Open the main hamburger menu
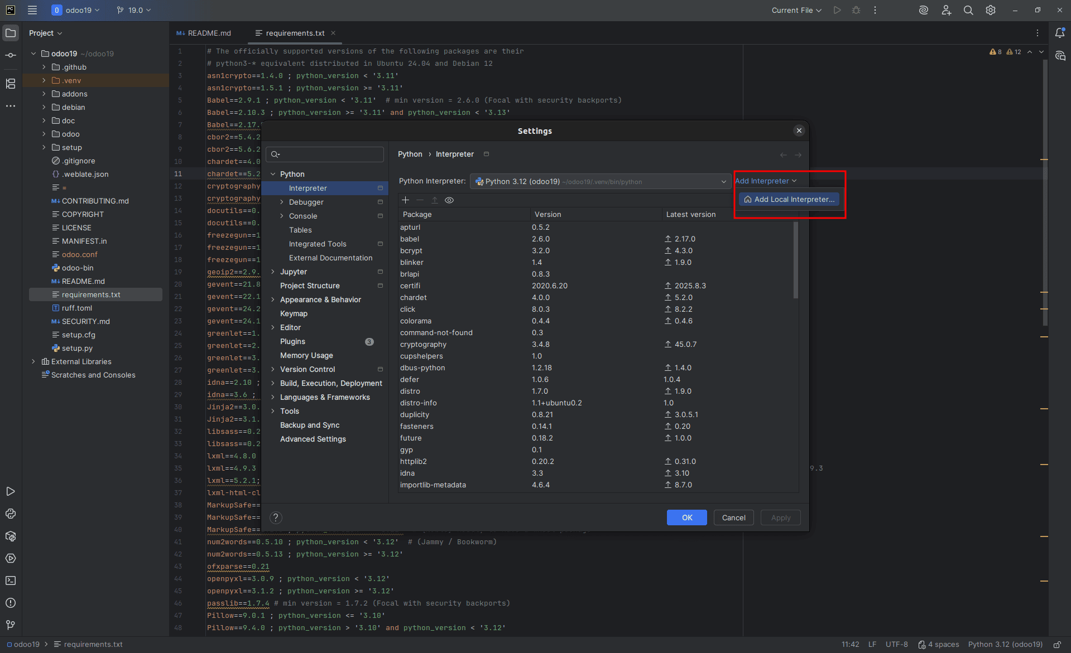The width and height of the screenshot is (1071, 653). (32, 10)
